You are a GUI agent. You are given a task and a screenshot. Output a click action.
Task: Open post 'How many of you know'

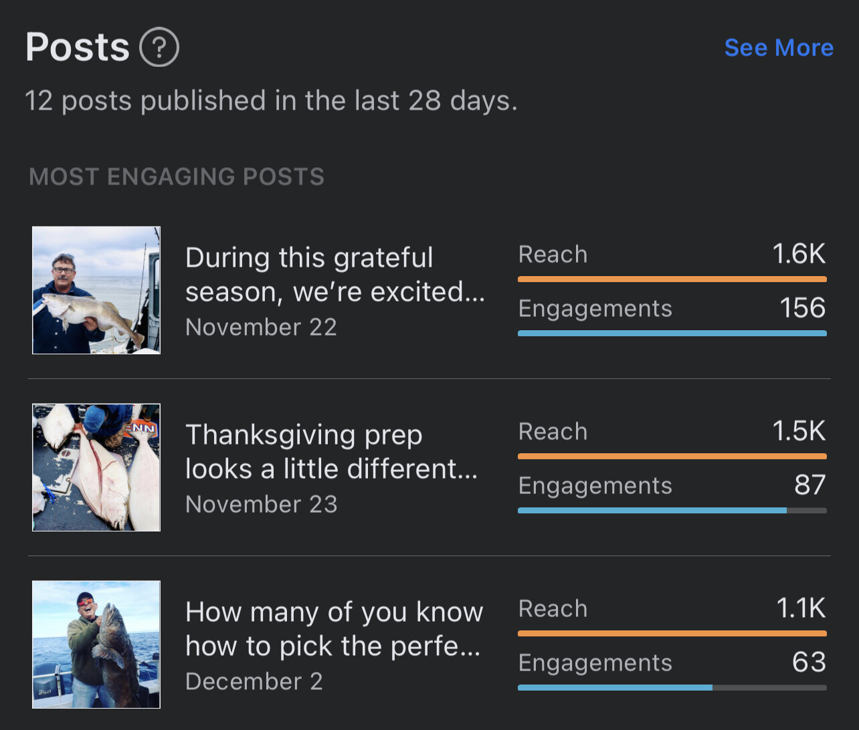click(x=334, y=629)
